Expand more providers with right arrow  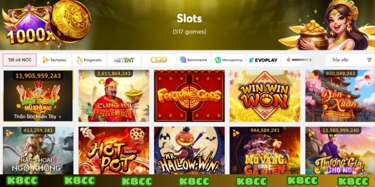pyautogui.click(x=310, y=60)
